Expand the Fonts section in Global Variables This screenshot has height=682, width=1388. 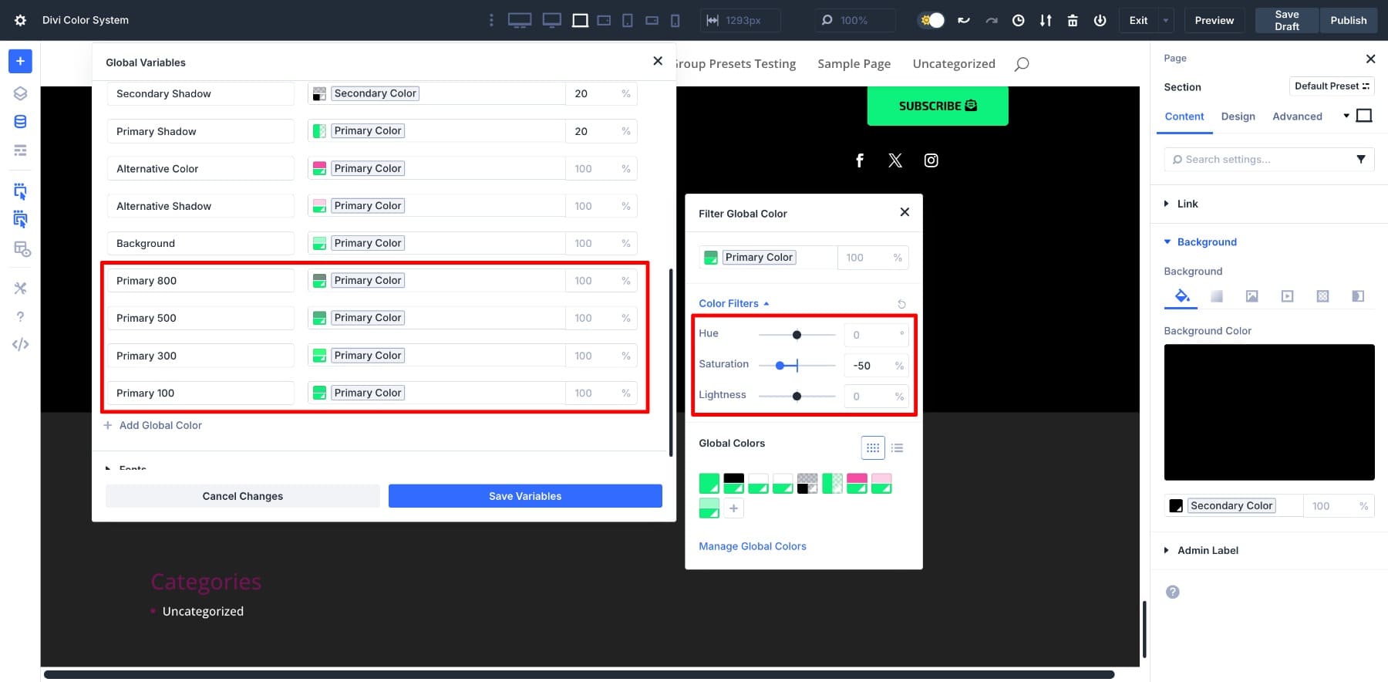tap(126, 468)
